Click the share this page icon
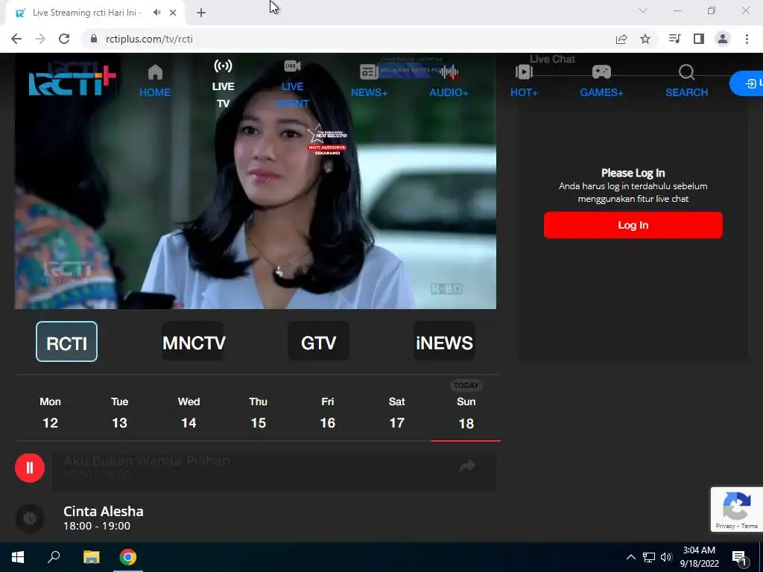 click(621, 39)
